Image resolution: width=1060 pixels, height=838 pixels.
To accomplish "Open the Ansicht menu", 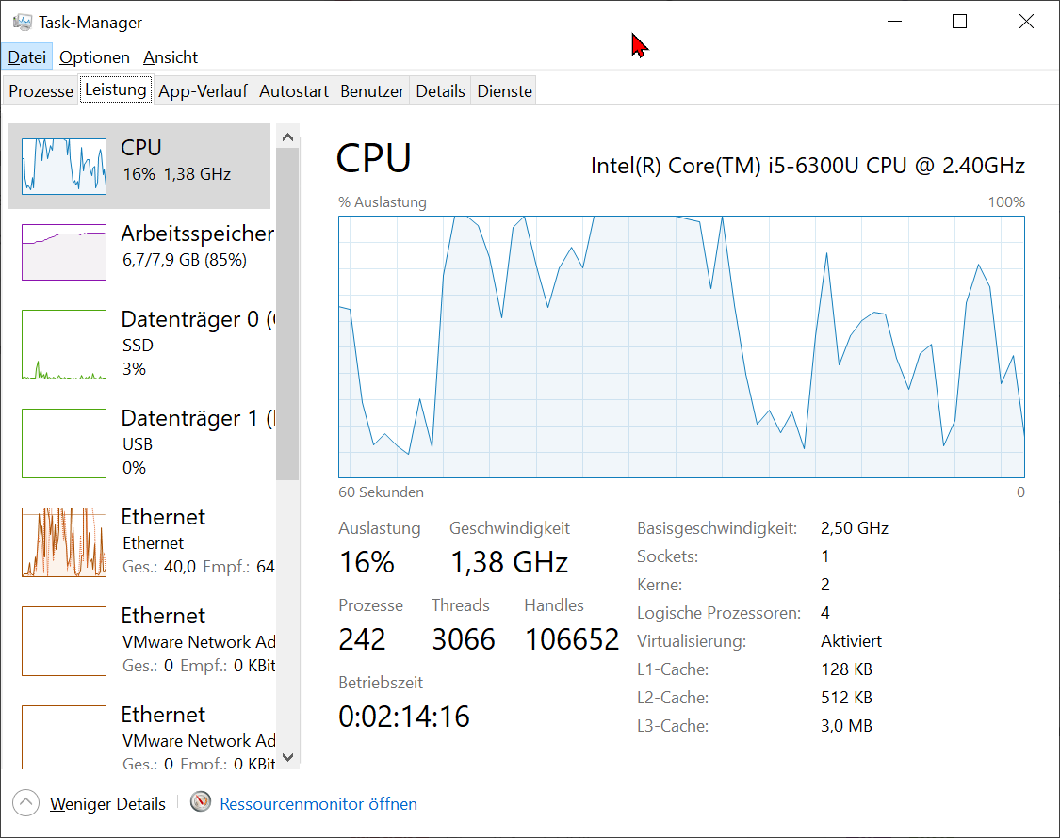I will [171, 57].
